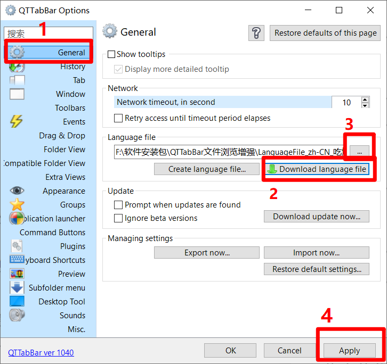Click the General gear icon in sidebar
The width and height of the screenshot is (387, 364).
[x=17, y=52]
